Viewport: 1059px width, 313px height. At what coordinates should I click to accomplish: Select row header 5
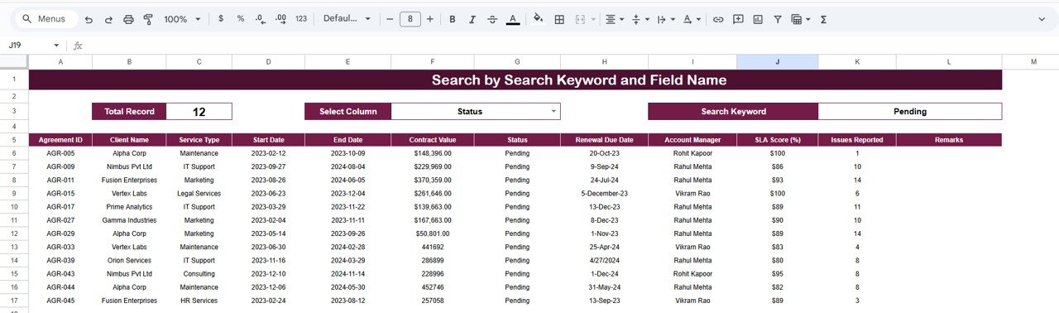pos(14,140)
